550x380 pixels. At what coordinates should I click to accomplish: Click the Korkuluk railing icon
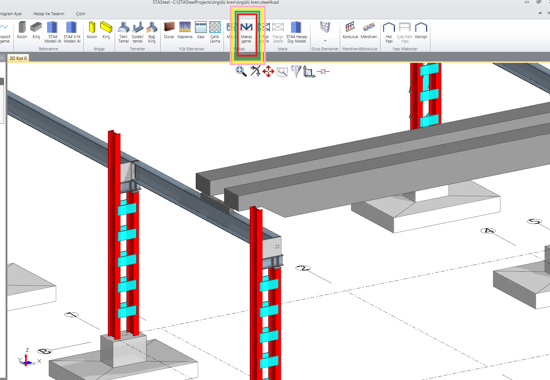(350, 30)
